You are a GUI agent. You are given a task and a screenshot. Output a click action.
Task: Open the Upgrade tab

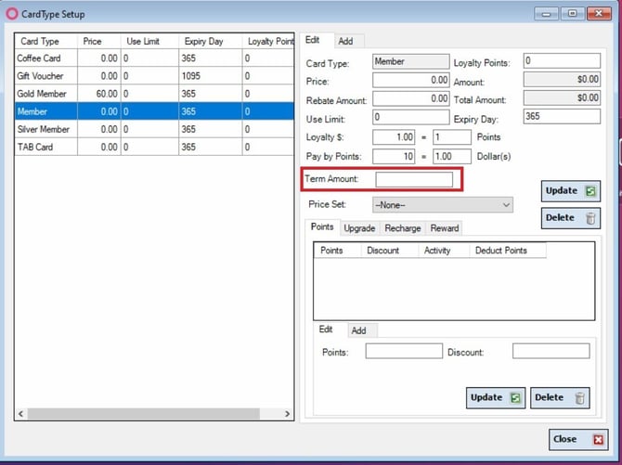pos(359,228)
